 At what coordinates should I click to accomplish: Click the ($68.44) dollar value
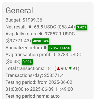(x=66, y=27)
